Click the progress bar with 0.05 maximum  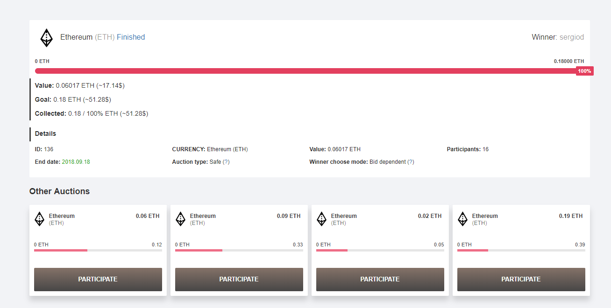(380, 251)
